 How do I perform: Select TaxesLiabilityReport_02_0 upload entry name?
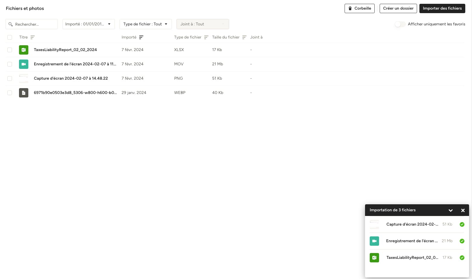point(412,258)
